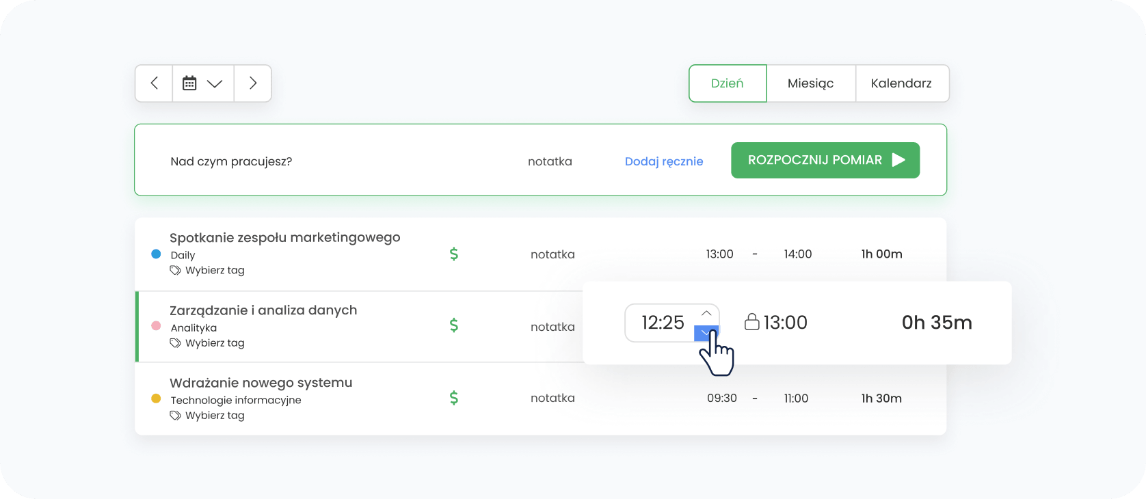Click the lock icon beside 13:00
Image resolution: width=1146 pixels, height=499 pixels.
coord(751,322)
